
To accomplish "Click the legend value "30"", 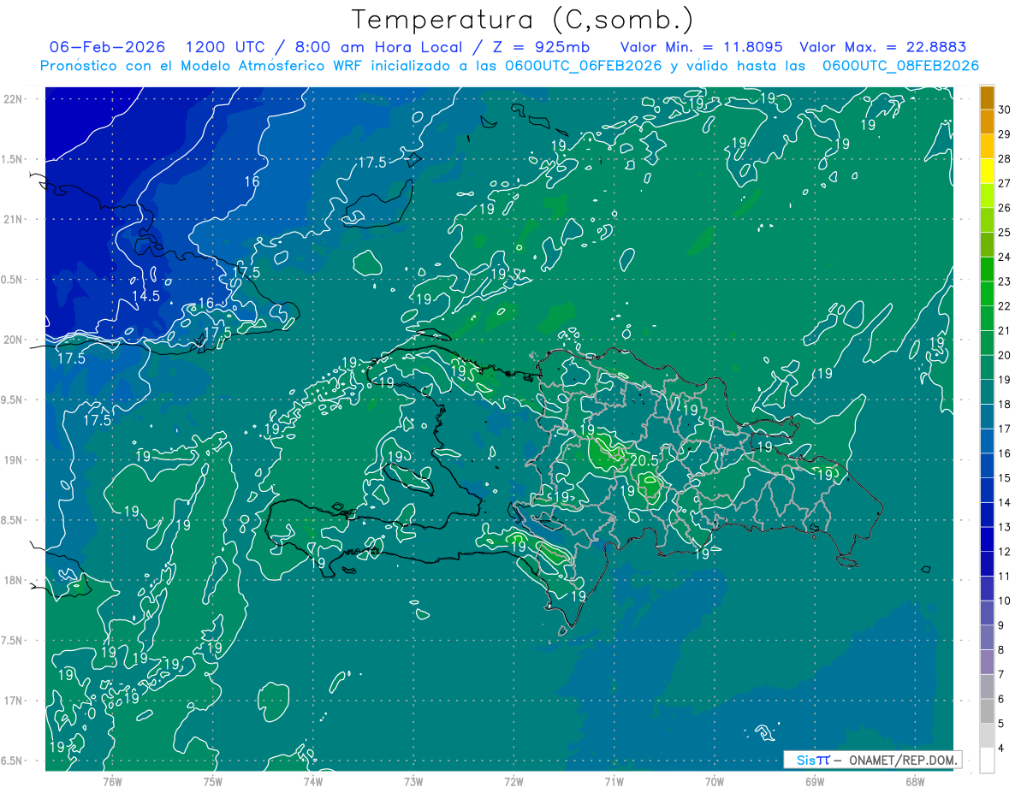I will pos(1005,109).
